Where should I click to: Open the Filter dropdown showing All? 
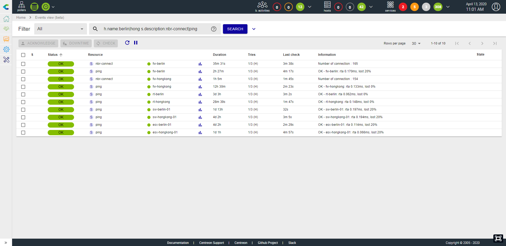(x=61, y=29)
